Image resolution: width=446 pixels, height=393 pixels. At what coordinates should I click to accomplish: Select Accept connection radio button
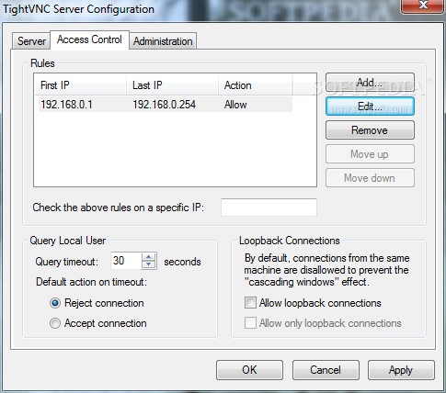(55, 323)
